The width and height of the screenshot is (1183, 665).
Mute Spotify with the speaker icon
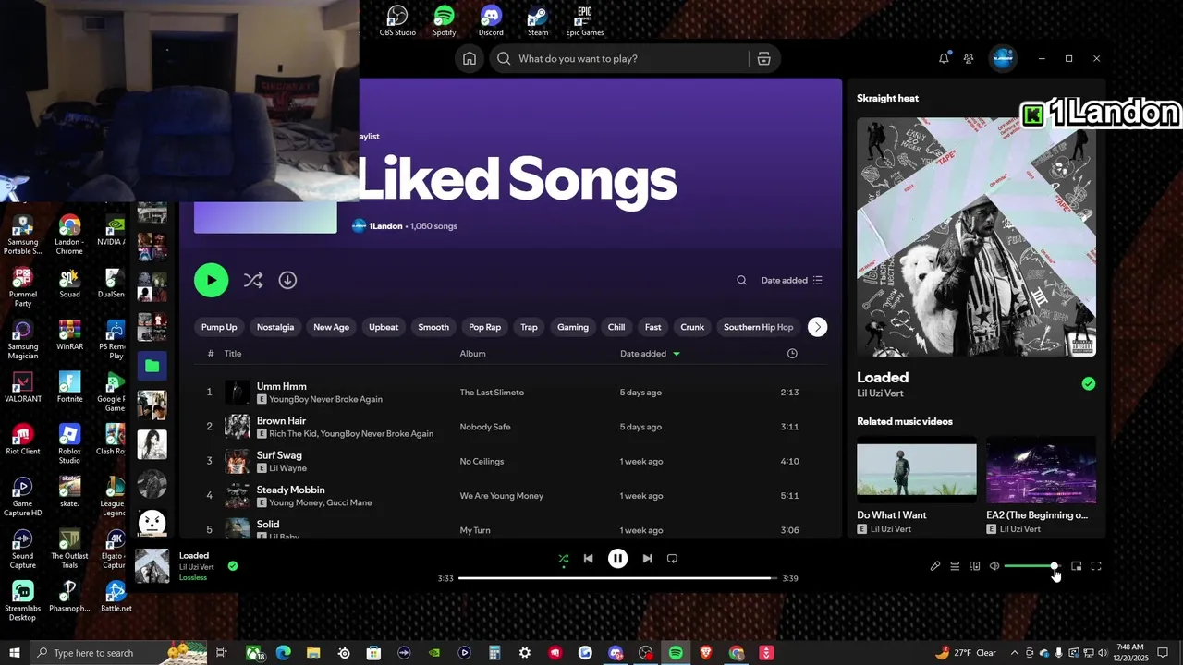(x=994, y=566)
